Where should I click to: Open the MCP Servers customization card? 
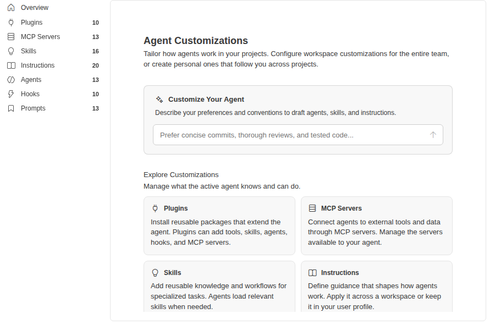coord(377,226)
